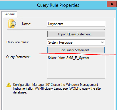117x110 pixels.
Task: Close the Query Rule Properties dialog
Action: (x=112, y=4)
